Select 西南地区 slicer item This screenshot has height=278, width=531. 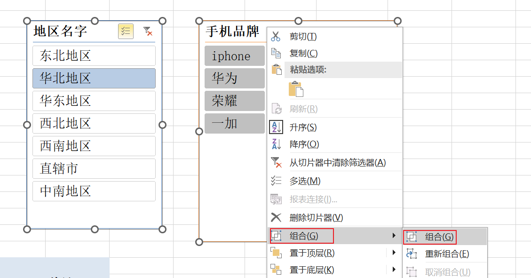(94, 146)
